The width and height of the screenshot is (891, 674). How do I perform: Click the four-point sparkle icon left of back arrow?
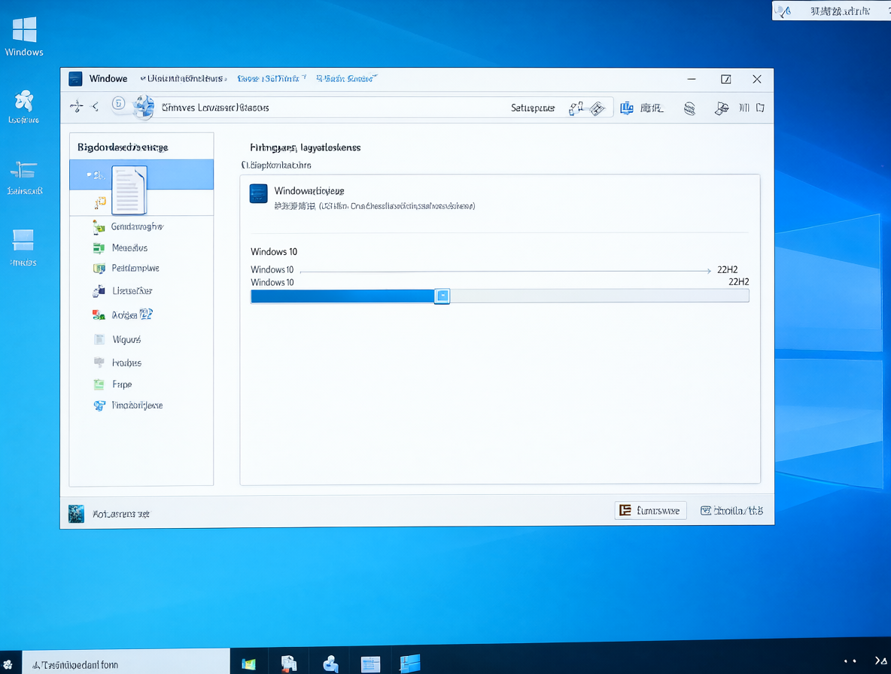[76, 106]
